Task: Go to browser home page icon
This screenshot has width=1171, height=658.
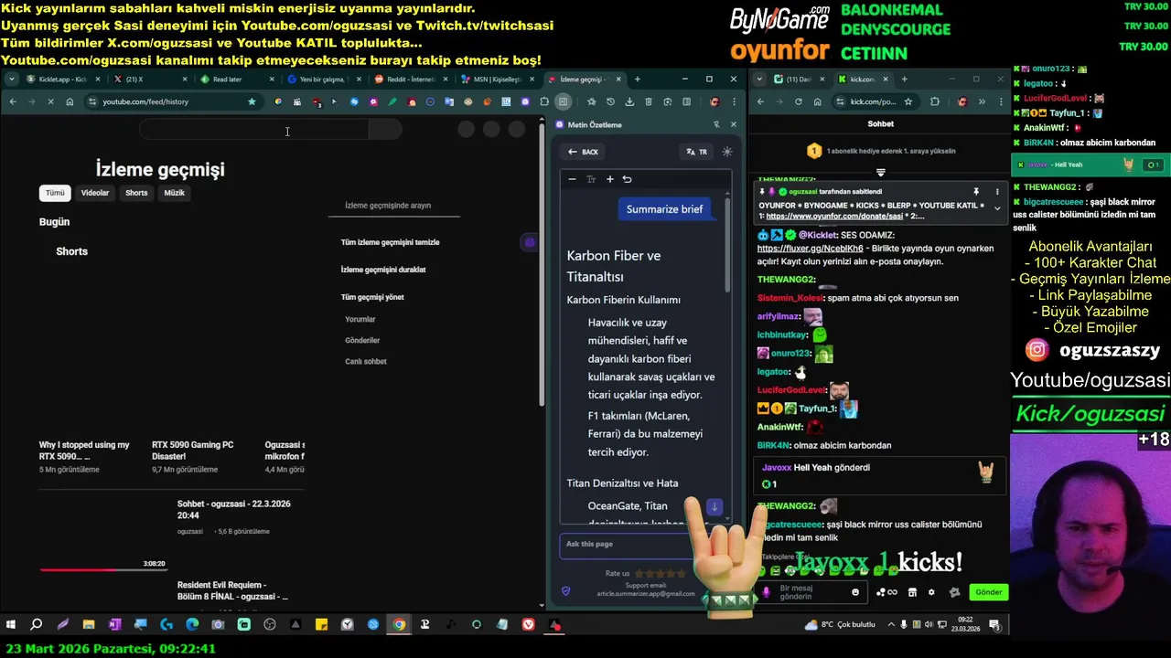Action: pyautogui.click(x=70, y=101)
